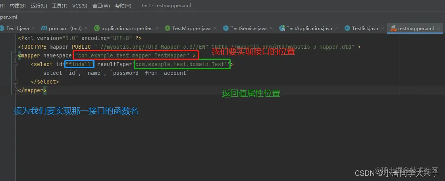Click the XML file icon on testmapper.xml tab
This screenshot has height=181, width=445.
393,29
